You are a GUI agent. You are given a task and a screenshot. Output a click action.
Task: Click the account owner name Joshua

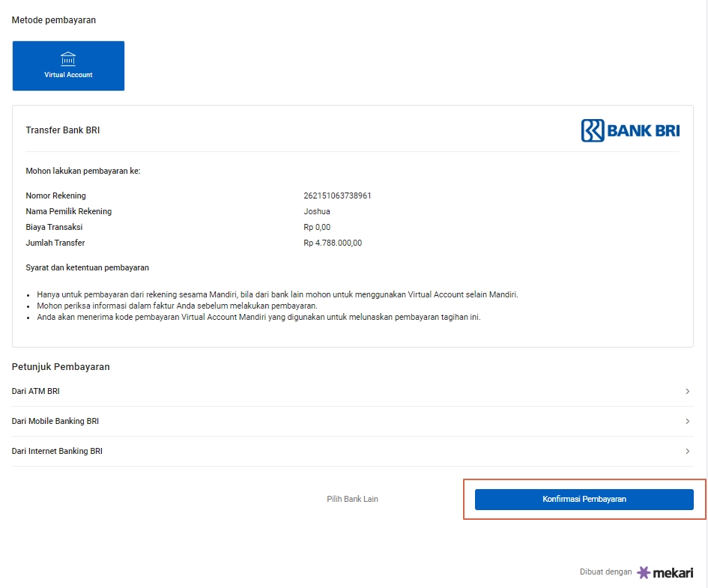[x=316, y=211]
